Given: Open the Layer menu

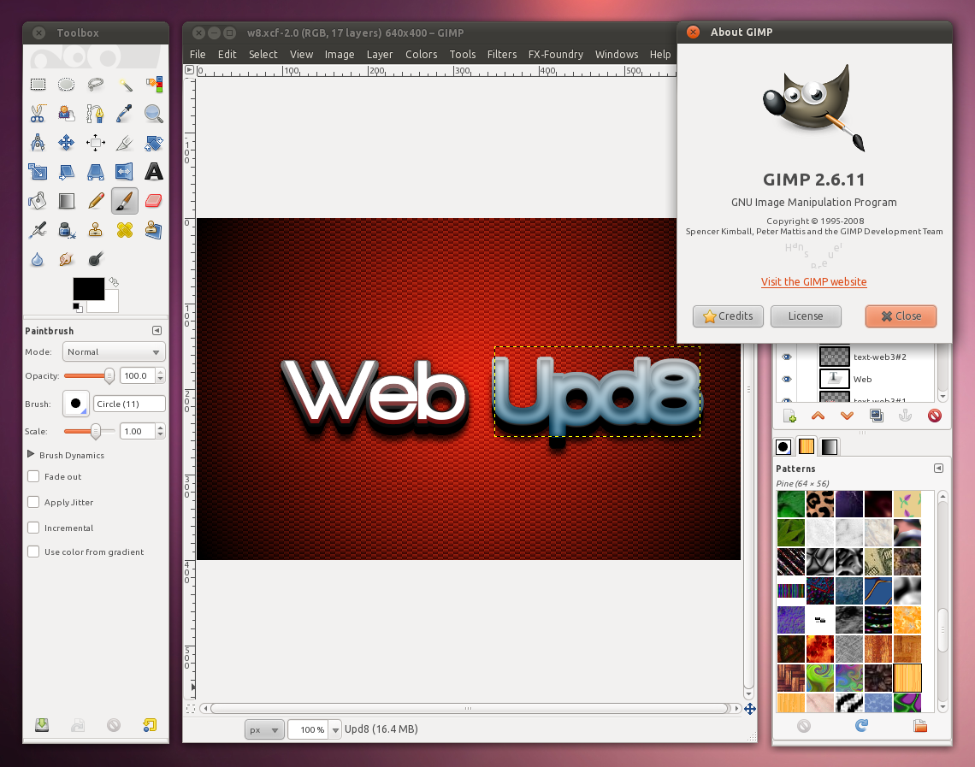Looking at the screenshot, I should (x=379, y=54).
